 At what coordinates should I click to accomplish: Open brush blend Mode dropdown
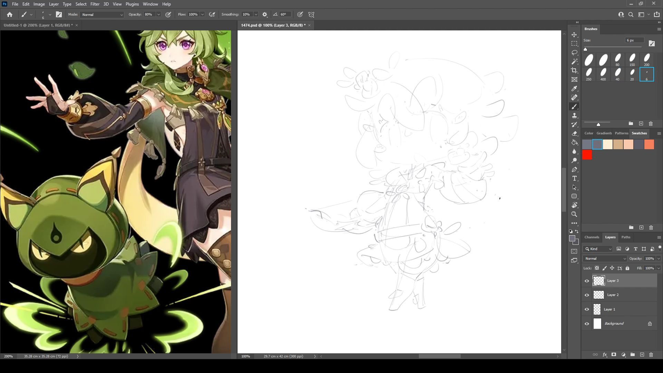click(102, 15)
